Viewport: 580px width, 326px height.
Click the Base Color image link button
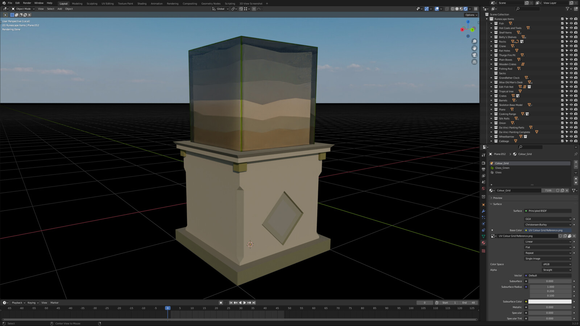point(548,230)
